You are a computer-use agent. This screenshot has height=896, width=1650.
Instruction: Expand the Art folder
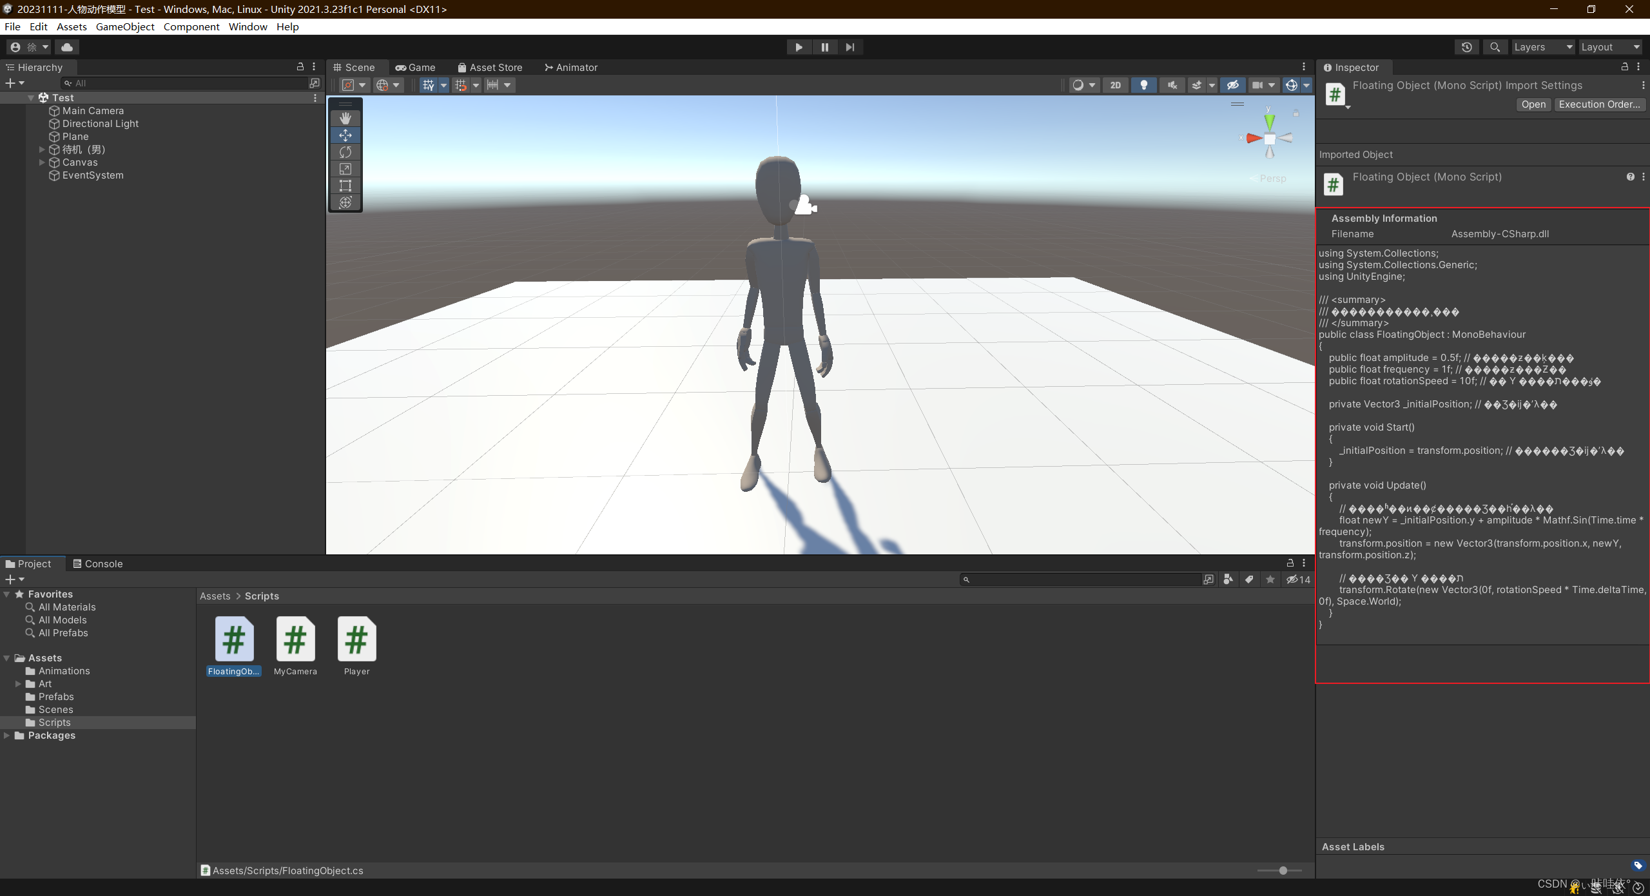pos(18,684)
